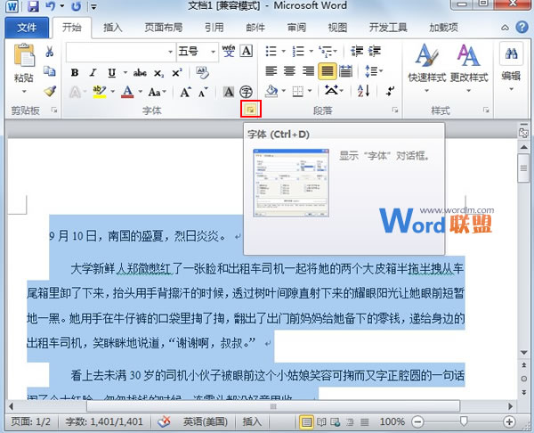This screenshot has height=433, width=534.
Task: Grow font size with large A
Action: tap(185, 92)
